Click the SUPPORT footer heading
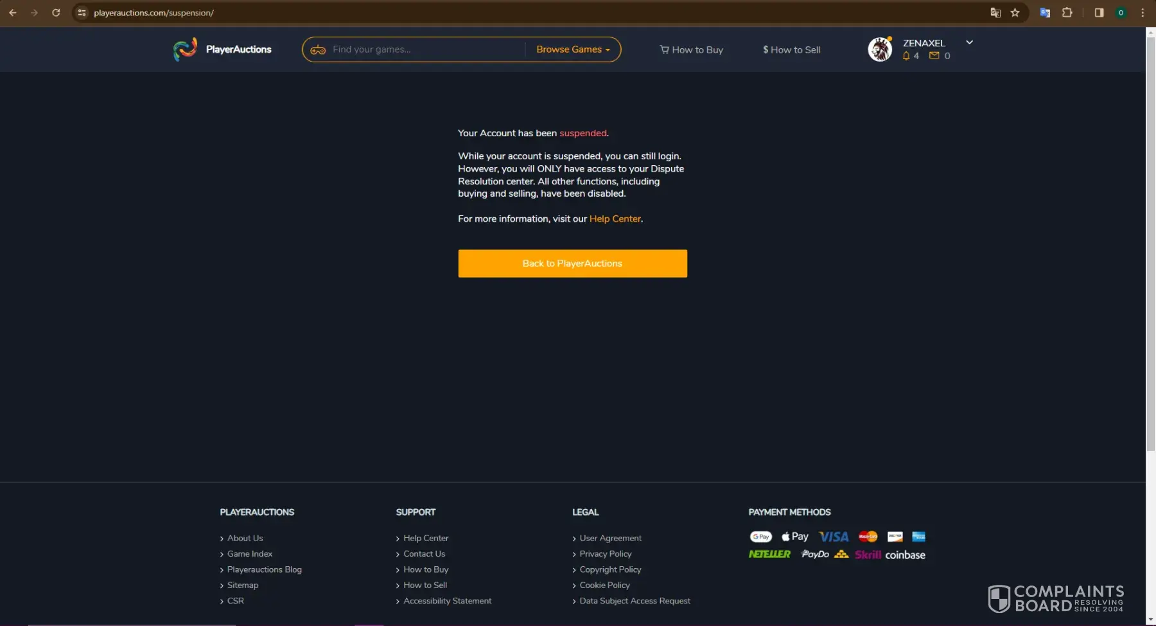 416,512
